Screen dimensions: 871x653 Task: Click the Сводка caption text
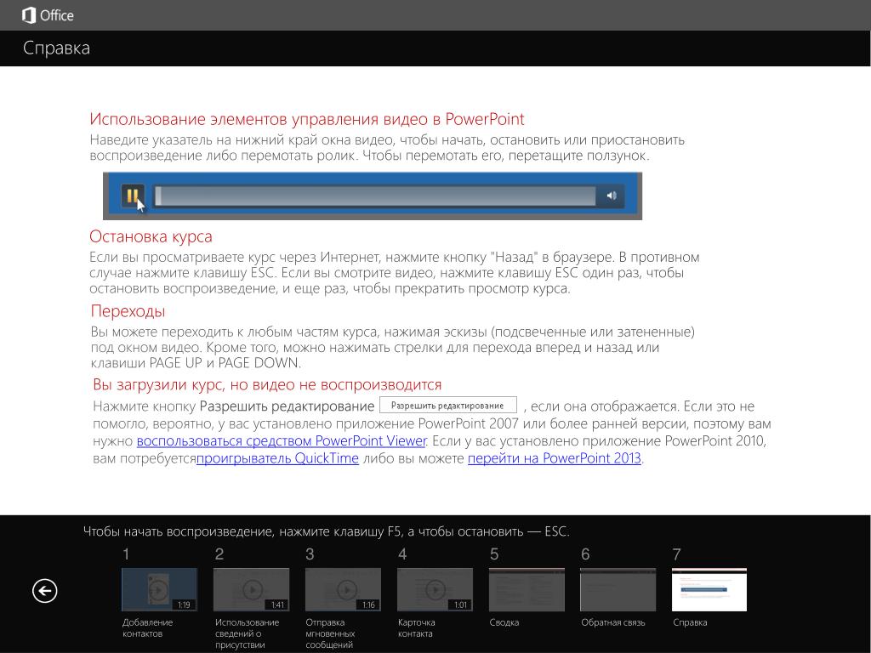click(x=504, y=622)
